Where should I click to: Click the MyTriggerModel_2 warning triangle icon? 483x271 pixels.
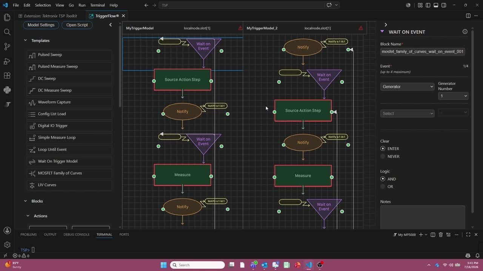[x=361, y=28]
